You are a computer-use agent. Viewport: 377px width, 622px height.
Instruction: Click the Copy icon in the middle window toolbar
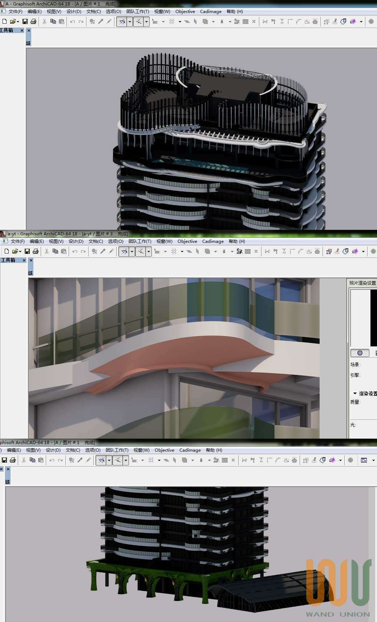tap(55, 251)
